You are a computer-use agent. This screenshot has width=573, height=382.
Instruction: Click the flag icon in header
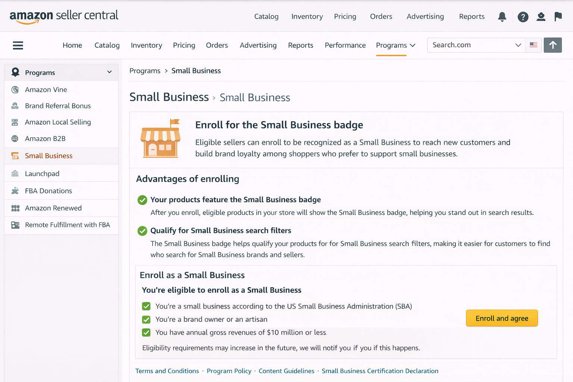point(558,17)
